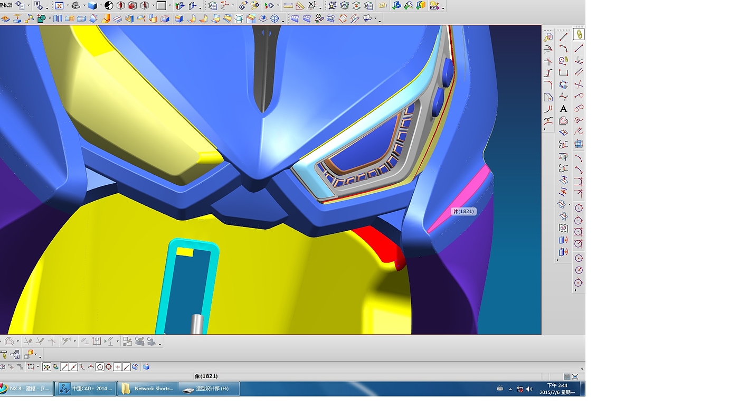This screenshot has height=416, width=739.
Task: Click the black and white face analysis icon
Action: (x=109, y=6)
